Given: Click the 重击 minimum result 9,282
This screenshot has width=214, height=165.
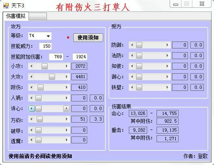Looking at the screenshot, I should pyautogui.click(x=138, y=130).
